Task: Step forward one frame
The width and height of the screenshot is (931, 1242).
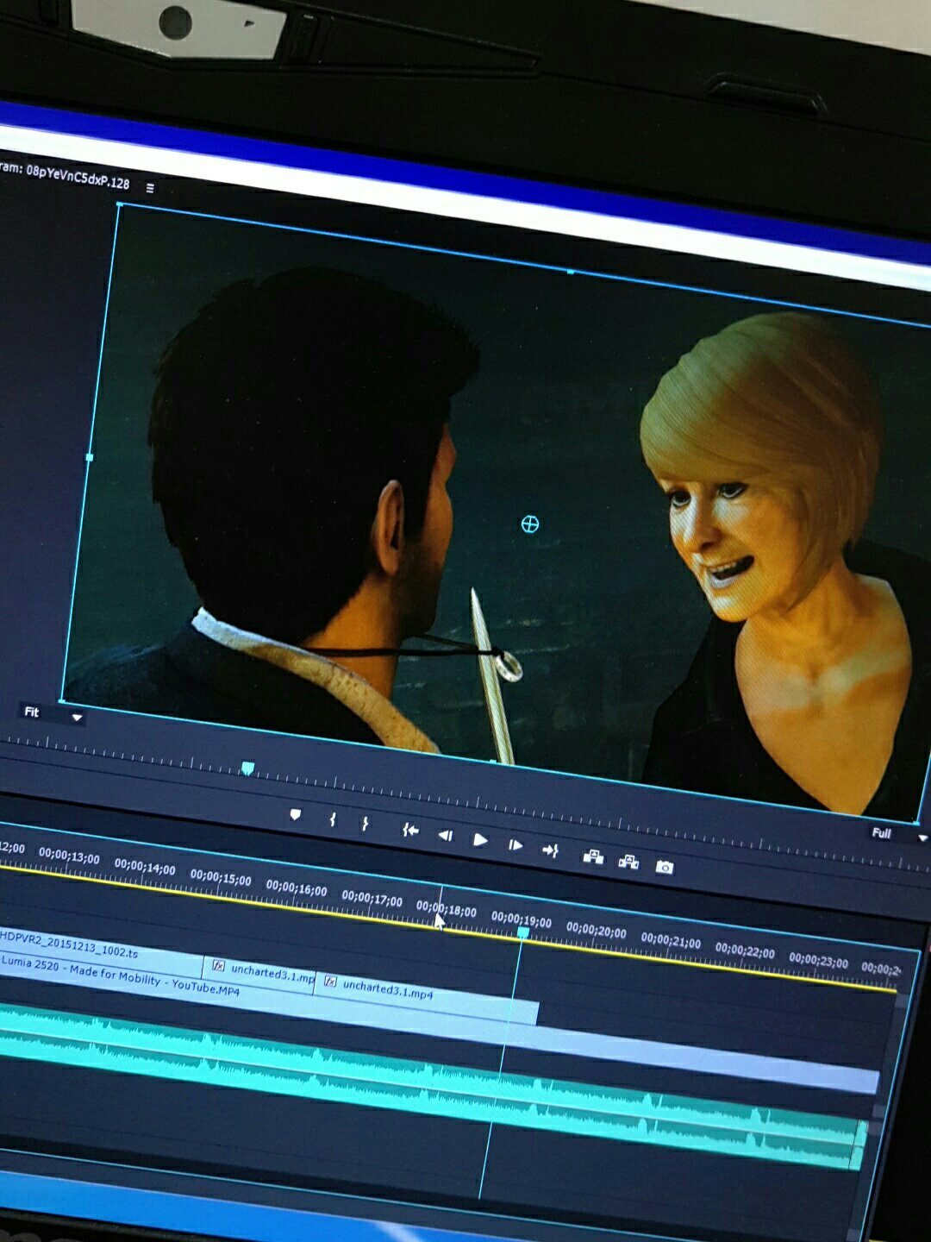Action: point(515,844)
